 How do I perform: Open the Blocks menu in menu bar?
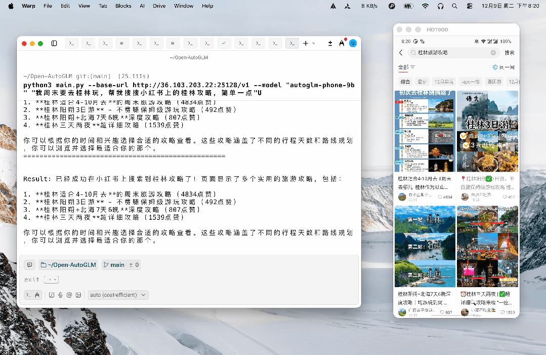(x=123, y=6)
